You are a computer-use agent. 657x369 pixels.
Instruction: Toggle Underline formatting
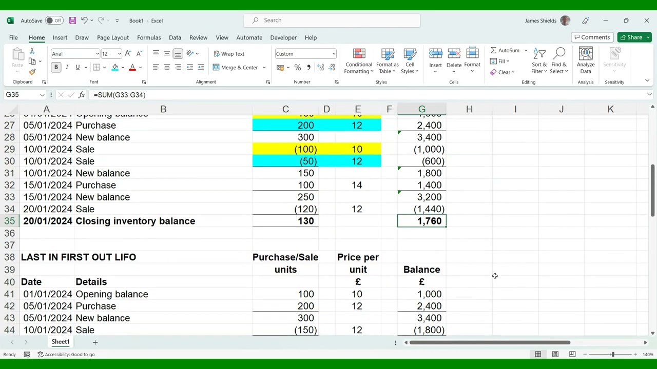78,67
